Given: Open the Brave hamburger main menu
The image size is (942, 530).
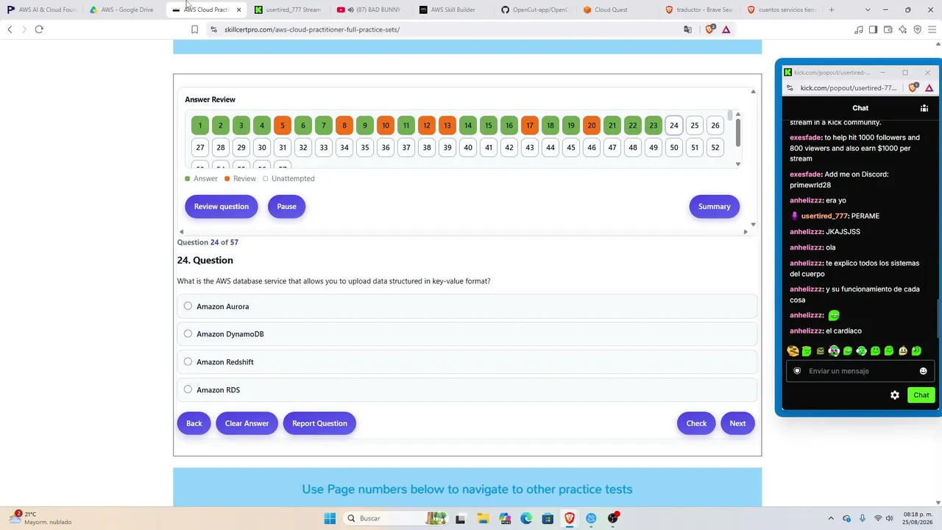Looking at the screenshot, I should (931, 29).
